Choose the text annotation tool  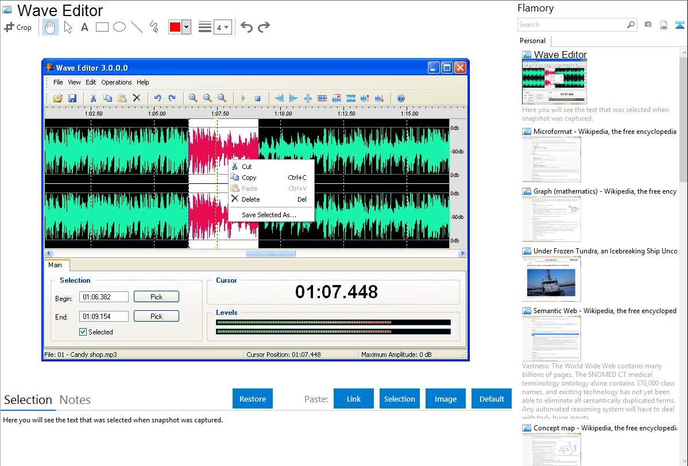point(84,27)
